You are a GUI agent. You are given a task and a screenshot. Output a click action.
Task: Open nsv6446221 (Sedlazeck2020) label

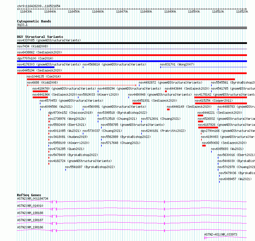click(220, 113)
